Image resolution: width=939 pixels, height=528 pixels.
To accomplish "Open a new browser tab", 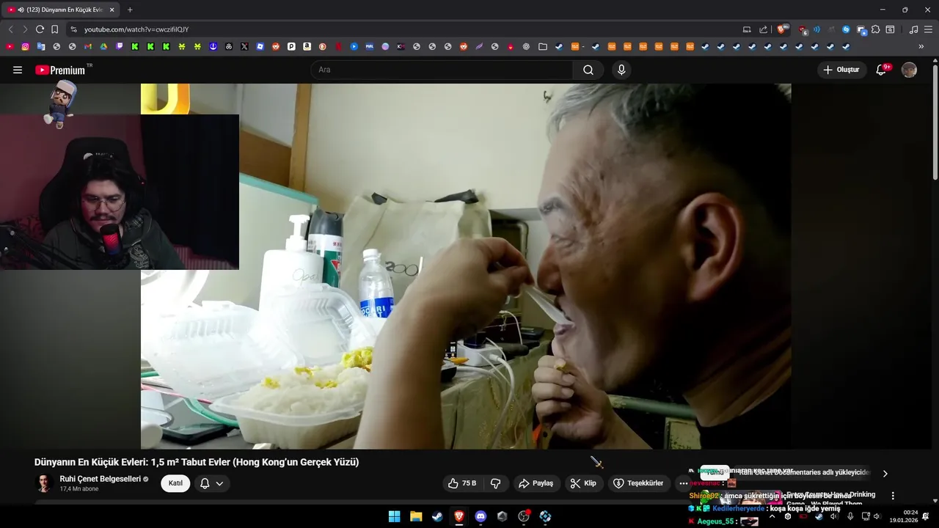I will pyautogui.click(x=130, y=10).
